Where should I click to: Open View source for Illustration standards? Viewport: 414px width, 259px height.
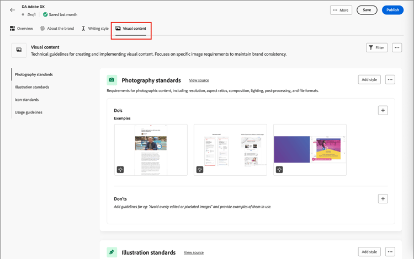tap(194, 252)
